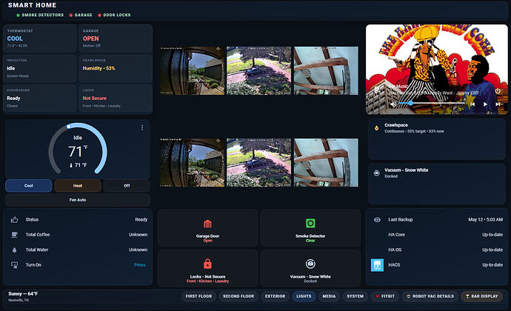Open Crawlspace Humidity 53% card
The width and height of the screenshot is (511, 311).
click(116, 68)
